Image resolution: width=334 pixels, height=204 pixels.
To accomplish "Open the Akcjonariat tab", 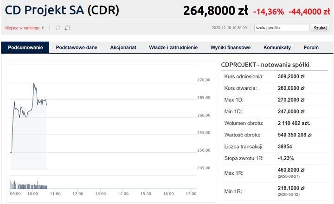I will pyautogui.click(x=123, y=47).
